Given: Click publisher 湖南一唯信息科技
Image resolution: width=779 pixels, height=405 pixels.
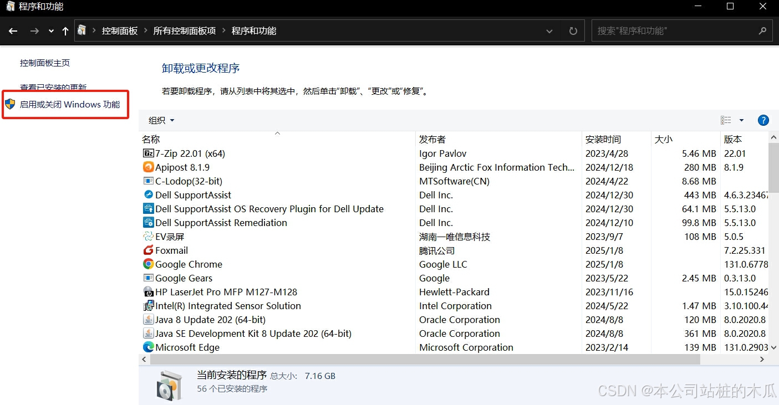Looking at the screenshot, I should (455, 237).
